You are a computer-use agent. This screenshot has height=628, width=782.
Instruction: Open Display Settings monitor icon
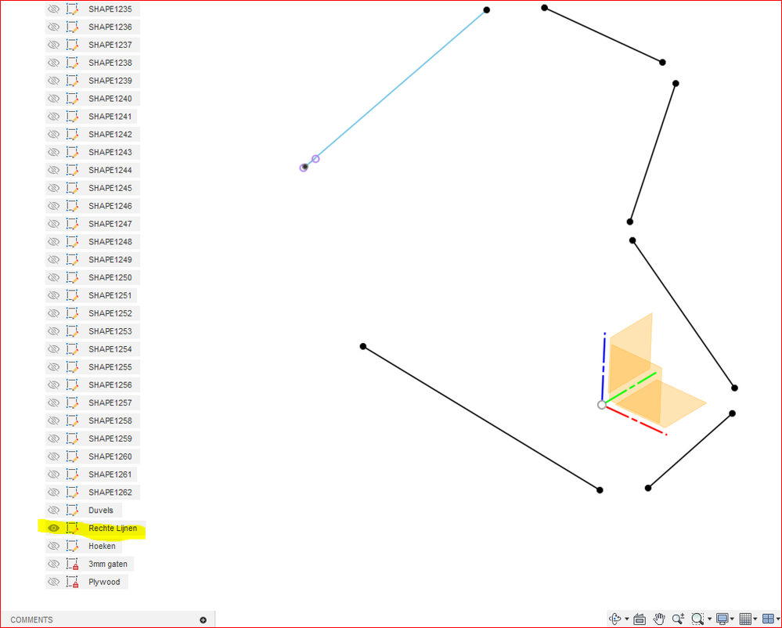[x=722, y=619]
